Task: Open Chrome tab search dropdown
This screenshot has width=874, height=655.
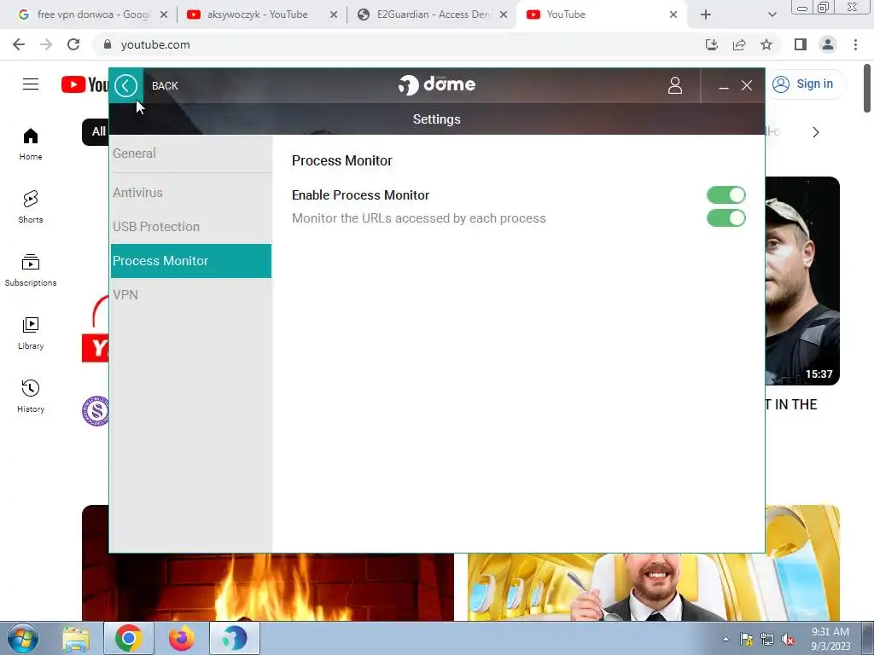Action: point(772,15)
